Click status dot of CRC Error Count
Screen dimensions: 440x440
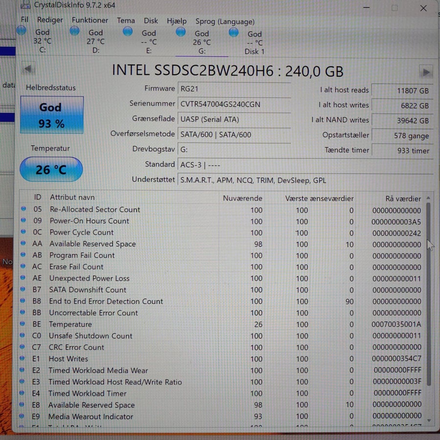[x=22, y=347]
